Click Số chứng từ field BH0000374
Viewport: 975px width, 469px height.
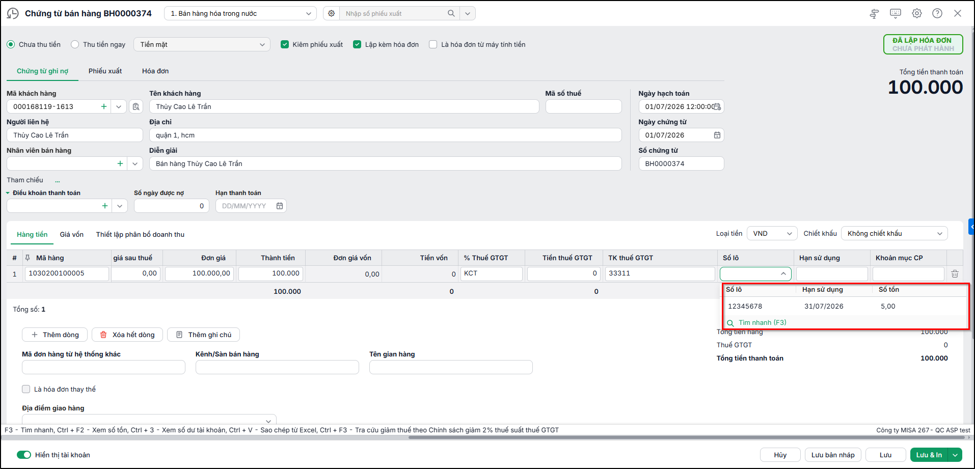681,163
